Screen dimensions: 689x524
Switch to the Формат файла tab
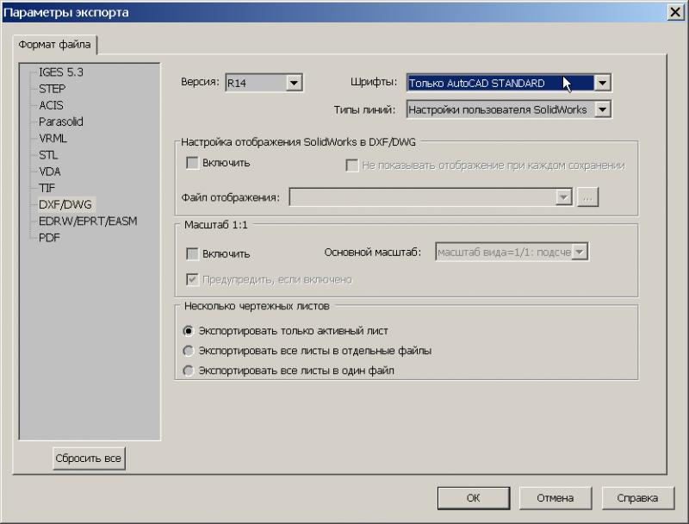(x=56, y=45)
